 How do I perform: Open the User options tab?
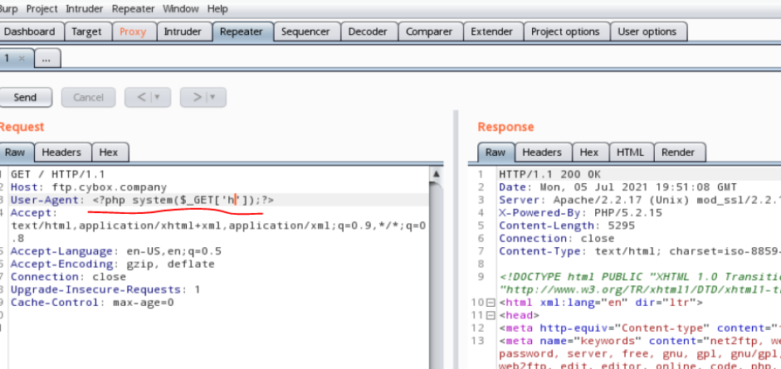(x=647, y=32)
